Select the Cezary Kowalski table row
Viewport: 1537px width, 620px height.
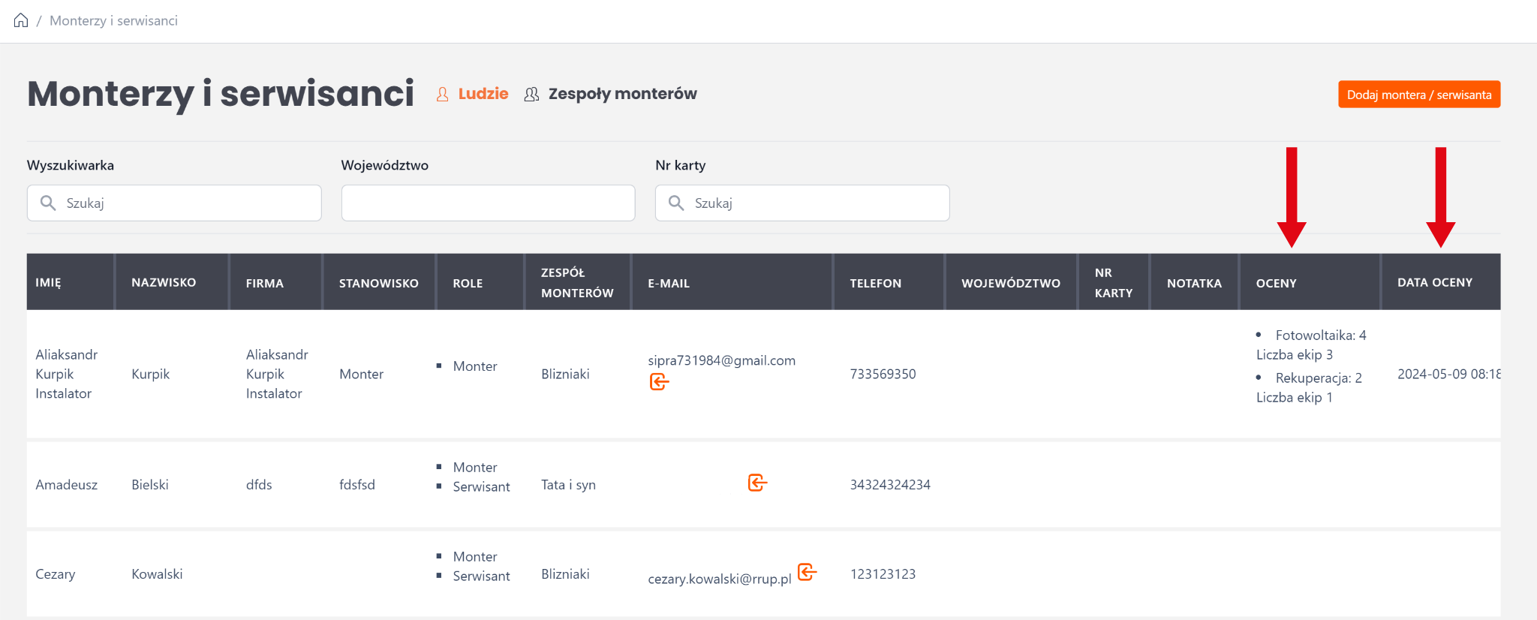(300, 574)
